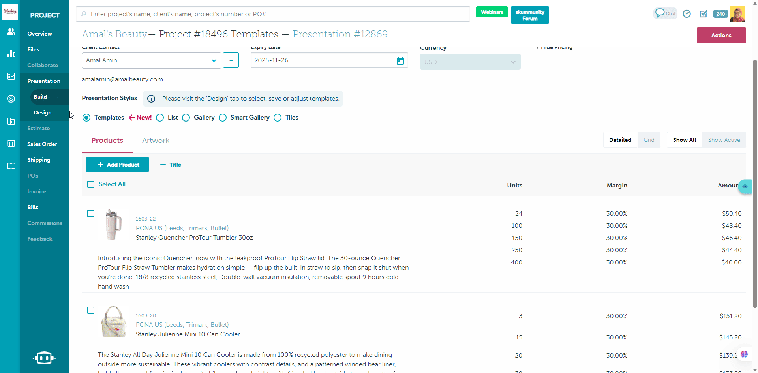Screen dimensions: 758x373
Task: Click the dollar sign icon in sidebar
Action: 11,99
